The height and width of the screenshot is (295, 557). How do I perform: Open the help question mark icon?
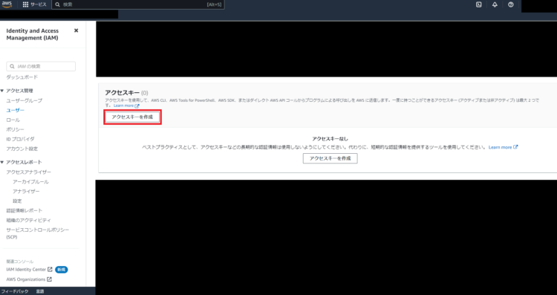click(x=510, y=4)
